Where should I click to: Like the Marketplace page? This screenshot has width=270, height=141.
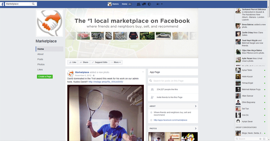tap(73, 62)
